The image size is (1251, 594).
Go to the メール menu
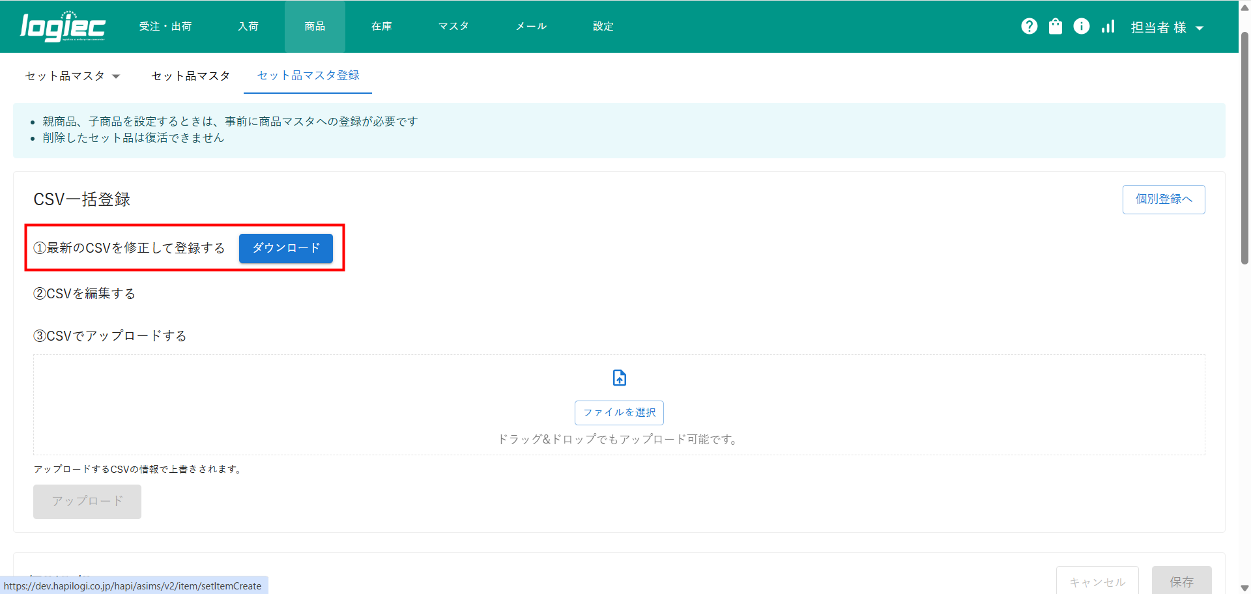point(531,27)
